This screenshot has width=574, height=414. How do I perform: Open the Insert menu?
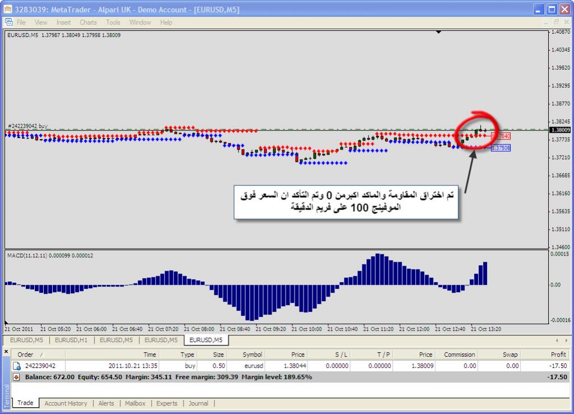tap(63, 22)
